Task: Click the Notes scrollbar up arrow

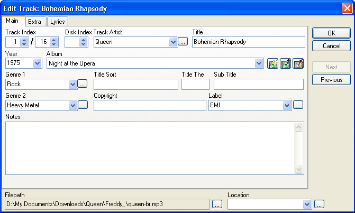Action: point(298,127)
